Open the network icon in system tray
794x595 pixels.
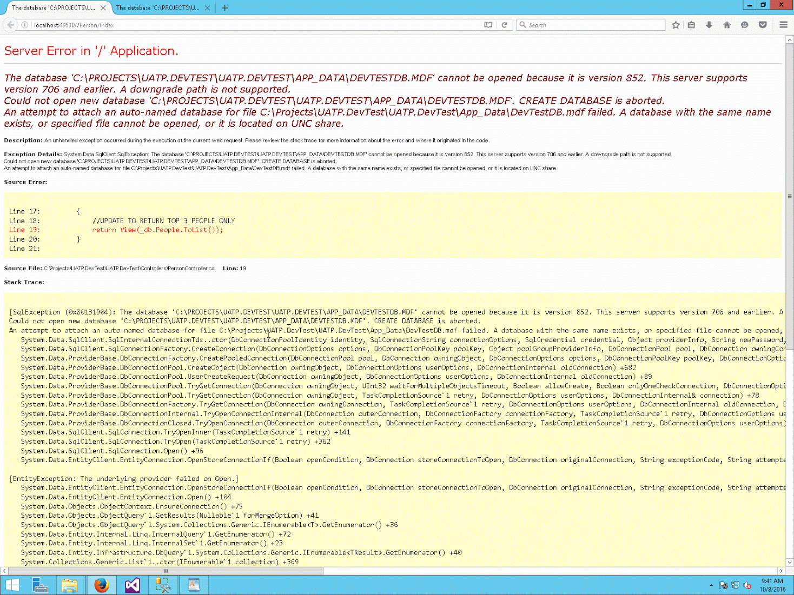(x=736, y=585)
